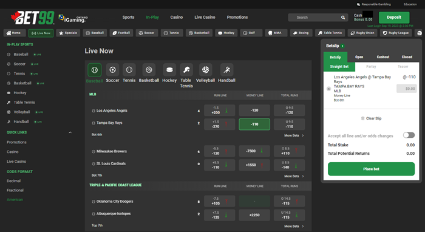Open Specials in the sports bar
Viewport: 425px width, 232px height.
[x=68, y=33]
